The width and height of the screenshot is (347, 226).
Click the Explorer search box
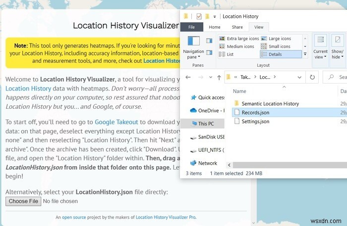[x=335, y=77]
